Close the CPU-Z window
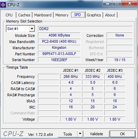The image size is (138, 139). tap(129, 3)
